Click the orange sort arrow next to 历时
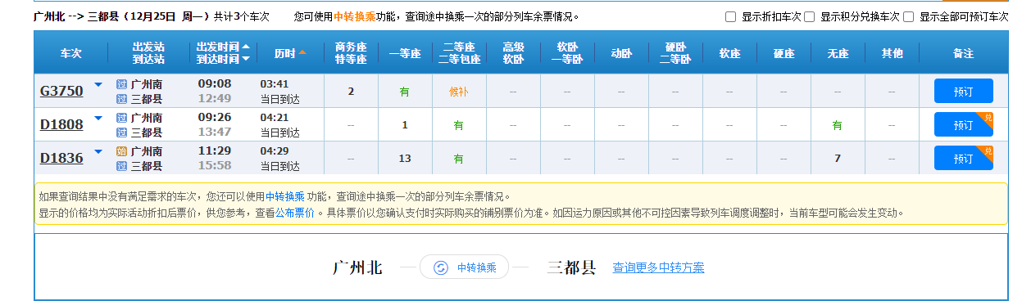Image resolution: width=1022 pixels, height=301 pixels. pyautogui.click(x=302, y=53)
